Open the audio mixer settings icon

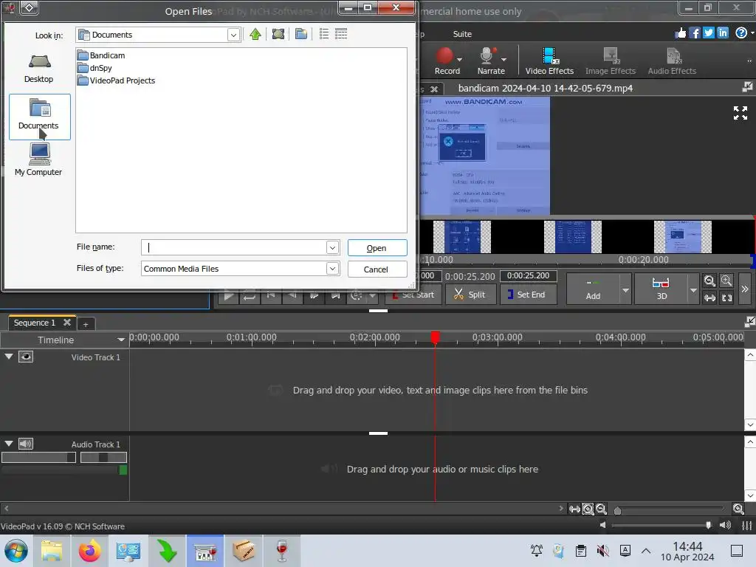click(x=747, y=525)
